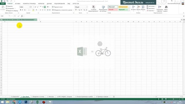Open the OFFICE TAB ribbon tab
Screen dimensions: 185x104
pyautogui.click(x=76, y=4)
